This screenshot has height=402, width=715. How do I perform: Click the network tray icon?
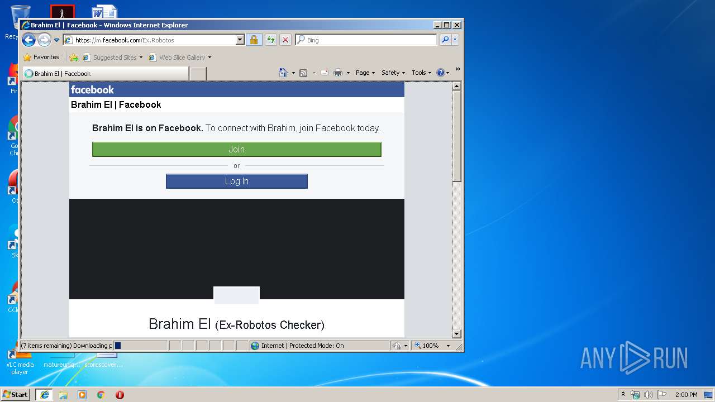[635, 395]
